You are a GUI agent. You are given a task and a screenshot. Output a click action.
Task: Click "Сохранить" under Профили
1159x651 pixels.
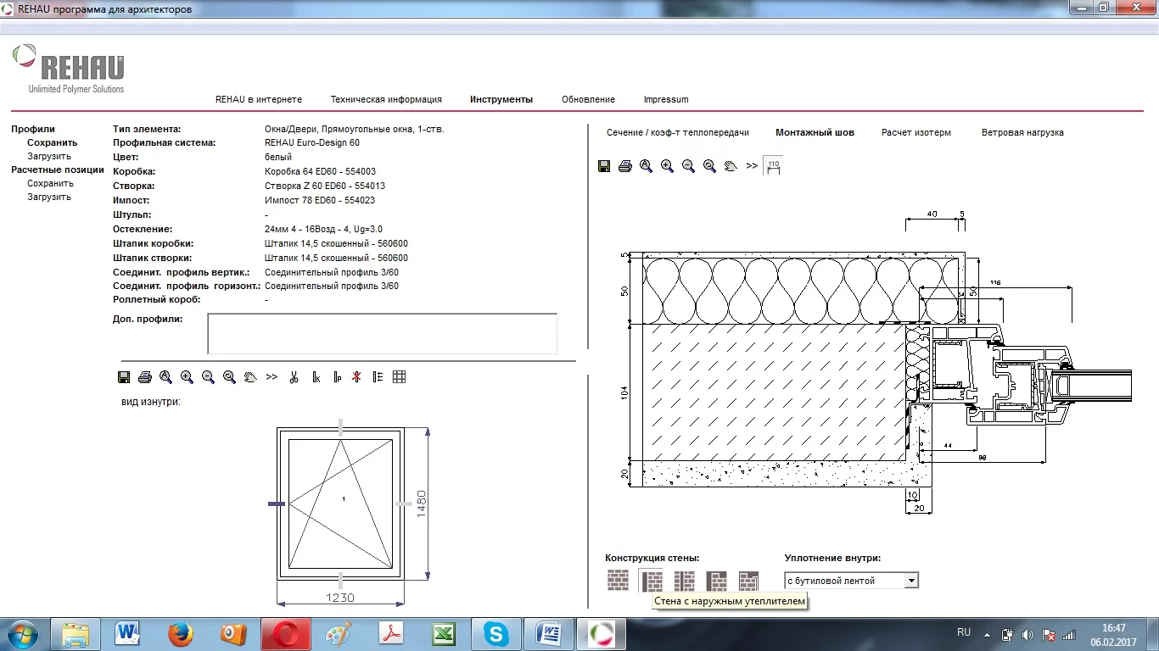click(52, 142)
